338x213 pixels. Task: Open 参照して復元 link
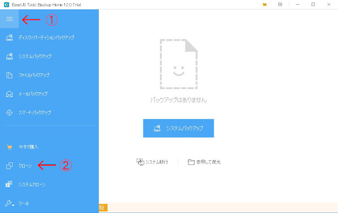[x=208, y=162]
